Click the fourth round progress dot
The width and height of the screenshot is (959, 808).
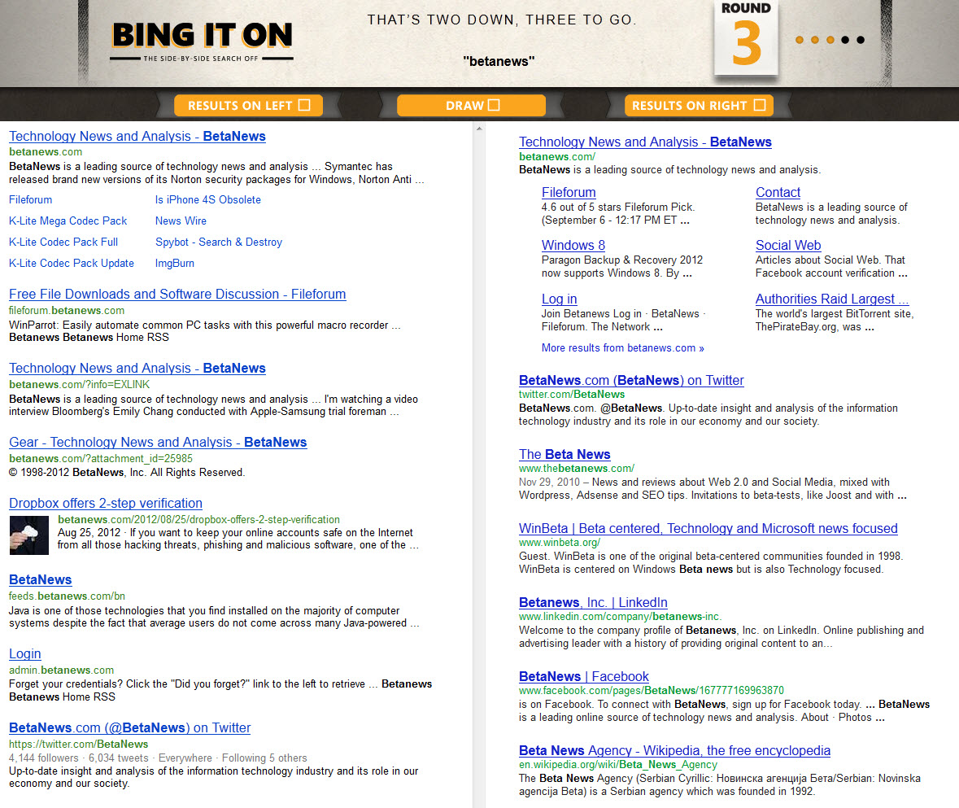[x=845, y=39]
